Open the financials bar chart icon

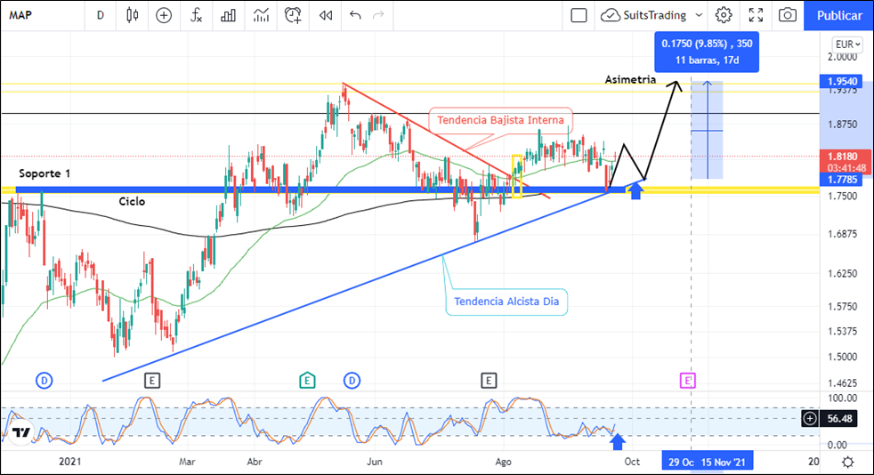pyautogui.click(x=229, y=15)
